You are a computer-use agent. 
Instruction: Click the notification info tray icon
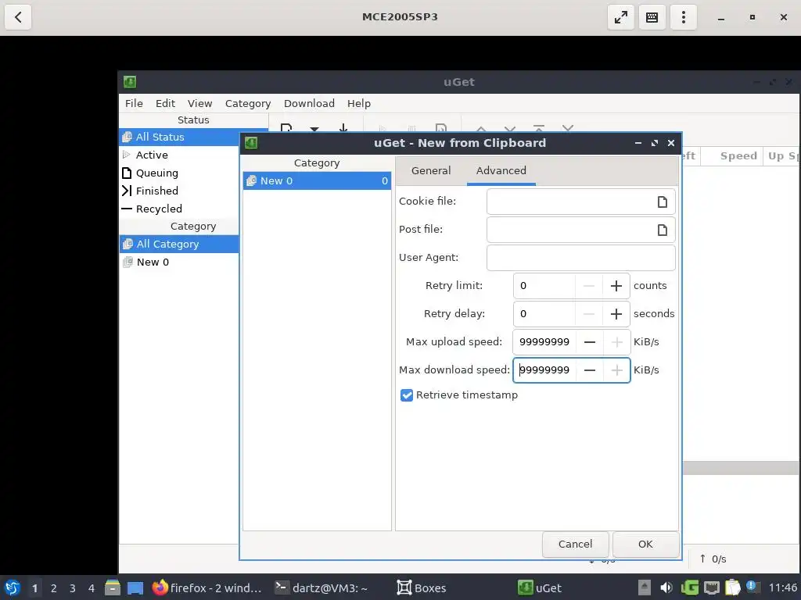[752, 587]
